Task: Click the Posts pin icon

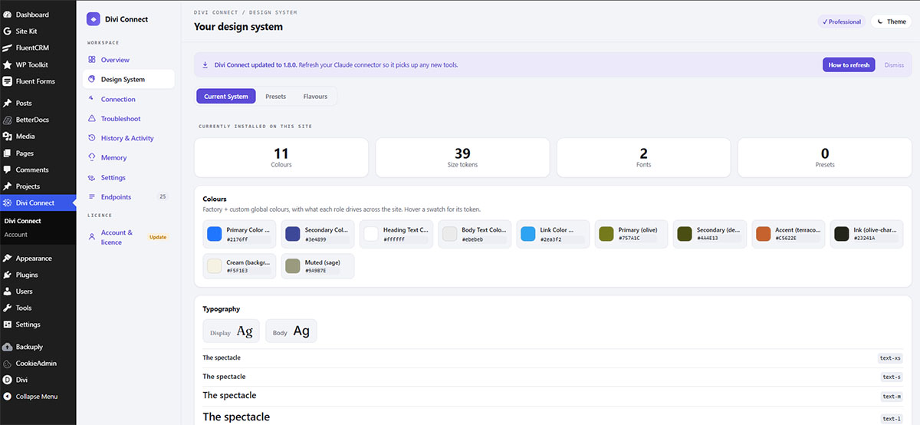Action: tap(8, 103)
